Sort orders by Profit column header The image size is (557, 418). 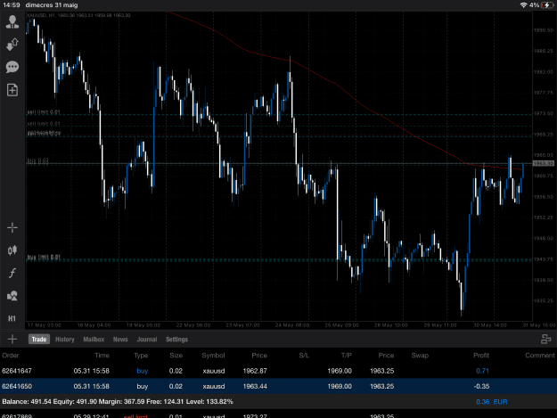pos(481,355)
